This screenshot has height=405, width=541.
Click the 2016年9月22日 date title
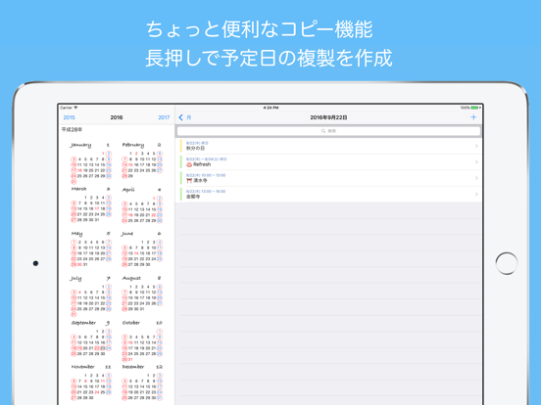[x=328, y=117]
